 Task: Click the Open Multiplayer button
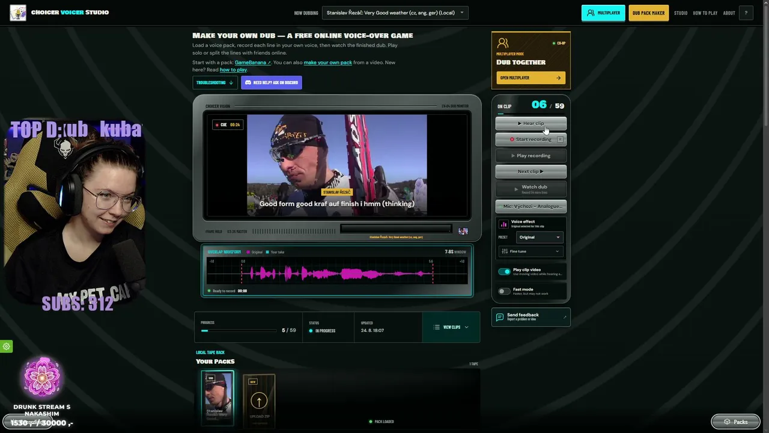(x=531, y=78)
